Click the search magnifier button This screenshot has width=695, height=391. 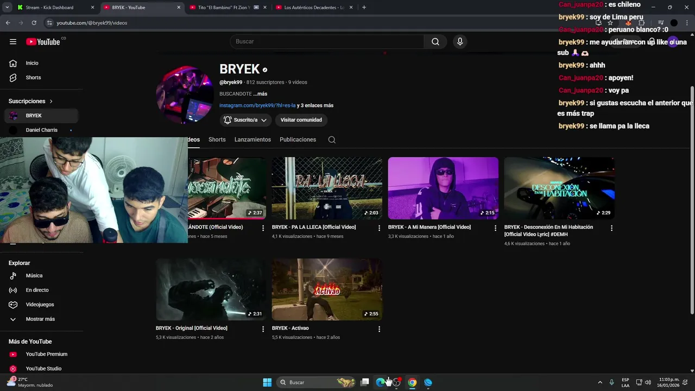pos(435,42)
